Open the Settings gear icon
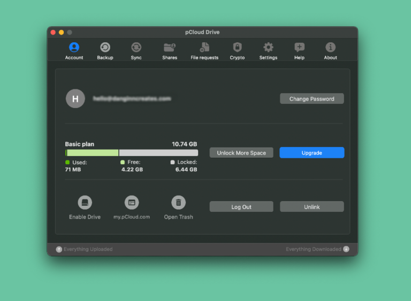 268,48
